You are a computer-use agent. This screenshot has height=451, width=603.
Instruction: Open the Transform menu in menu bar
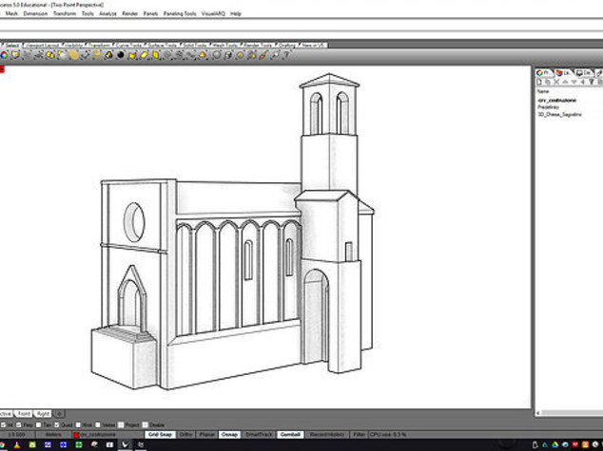tap(65, 13)
